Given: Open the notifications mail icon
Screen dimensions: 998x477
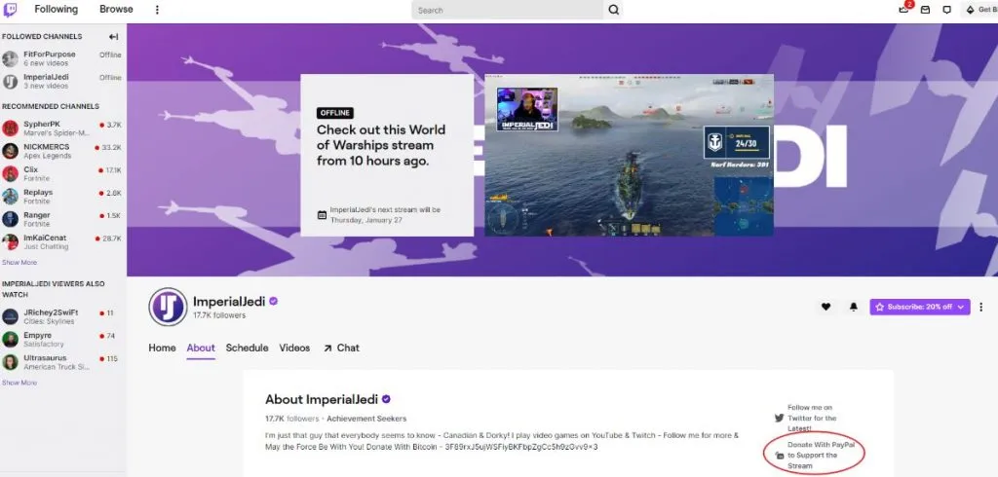Looking at the screenshot, I should point(926,10).
